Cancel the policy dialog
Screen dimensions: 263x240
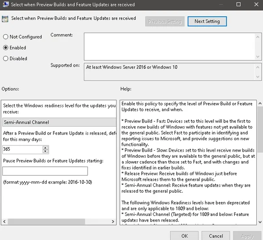coord(216,236)
